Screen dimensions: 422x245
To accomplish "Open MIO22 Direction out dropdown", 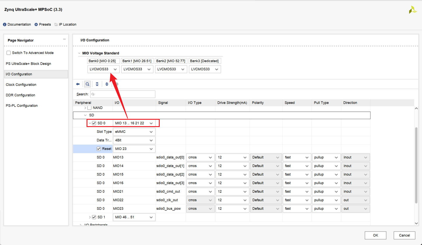I will (x=356, y=200).
